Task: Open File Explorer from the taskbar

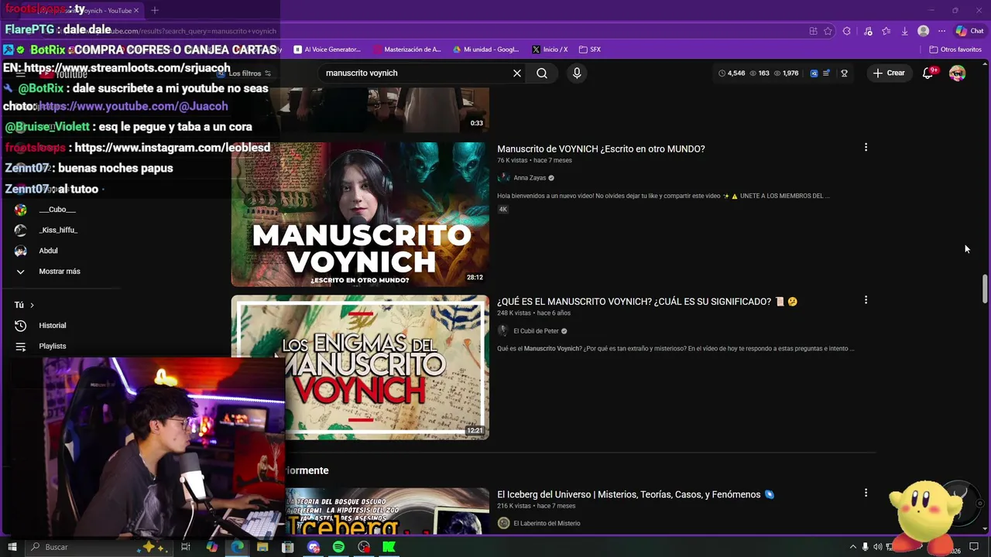Action: (x=262, y=547)
